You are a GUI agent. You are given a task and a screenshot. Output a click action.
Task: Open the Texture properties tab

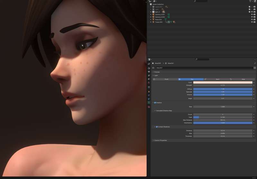149,107
